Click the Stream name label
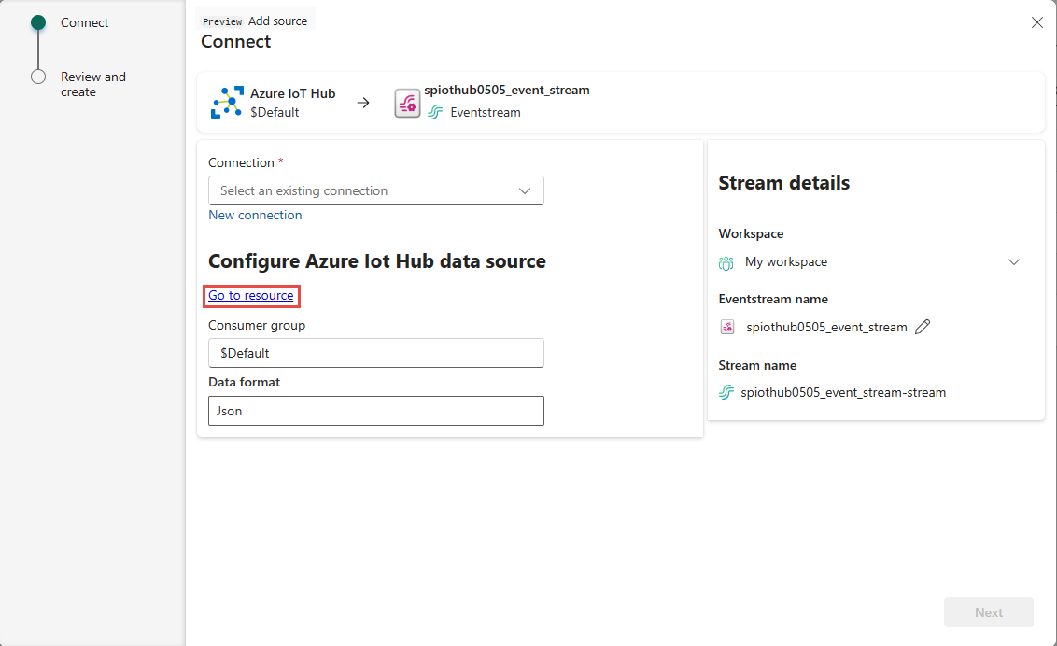The height and width of the screenshot is (646, 1057). click(757, 365)
